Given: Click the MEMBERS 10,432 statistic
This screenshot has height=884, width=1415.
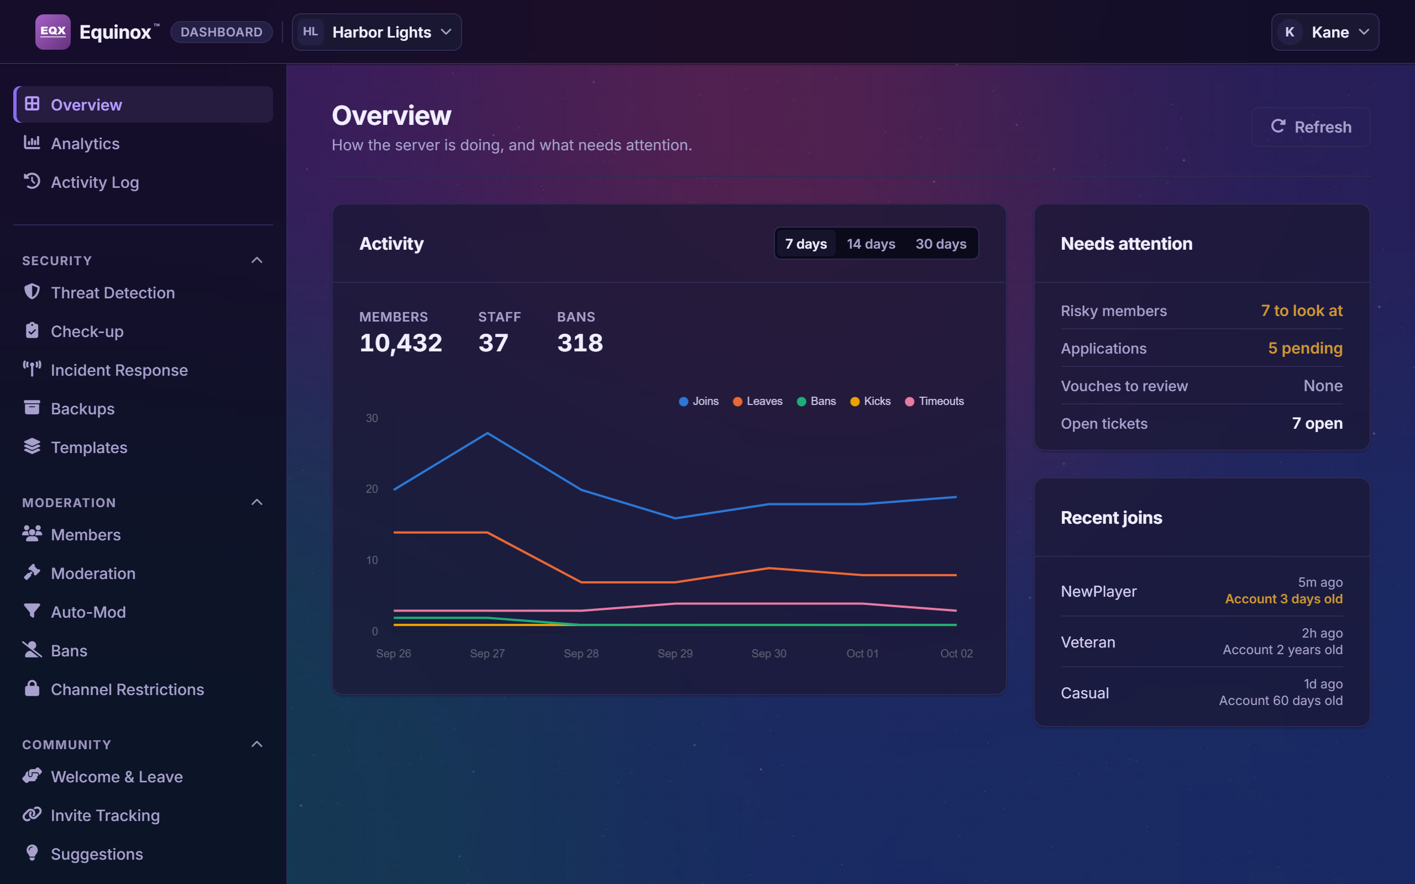Looking at the screenshot, I should tap(401, 333).
